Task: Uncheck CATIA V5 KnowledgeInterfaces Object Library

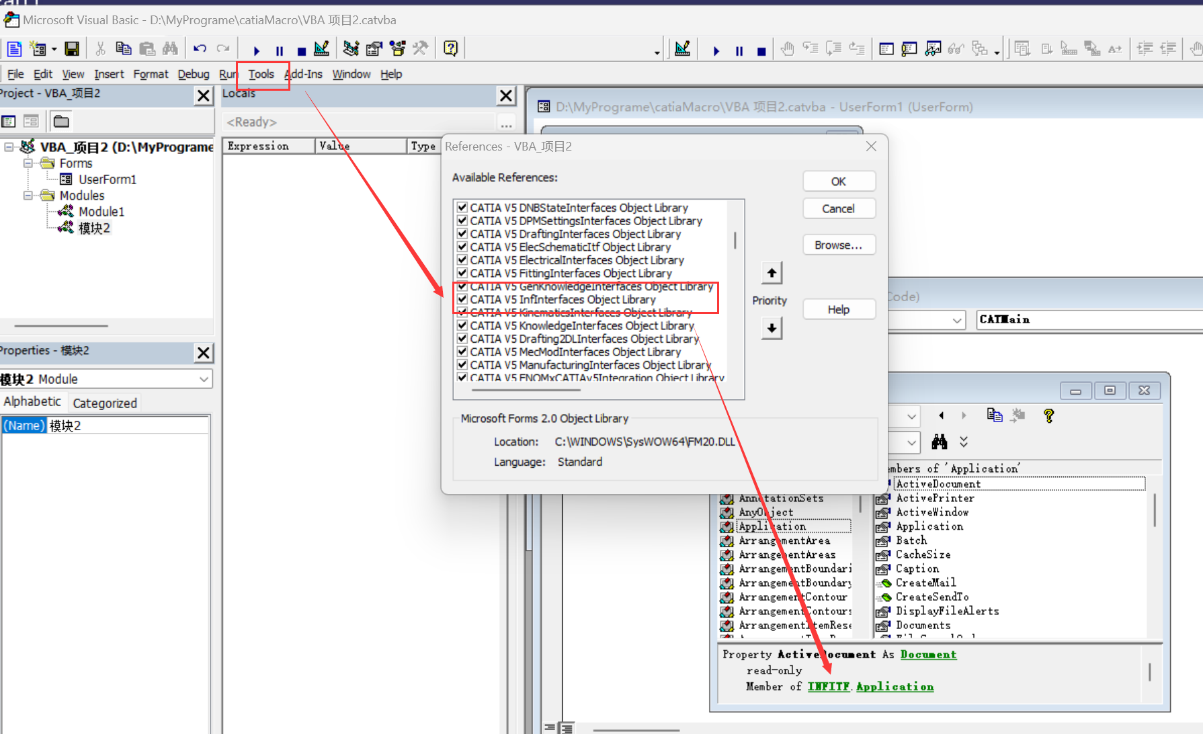Action: 462,325
